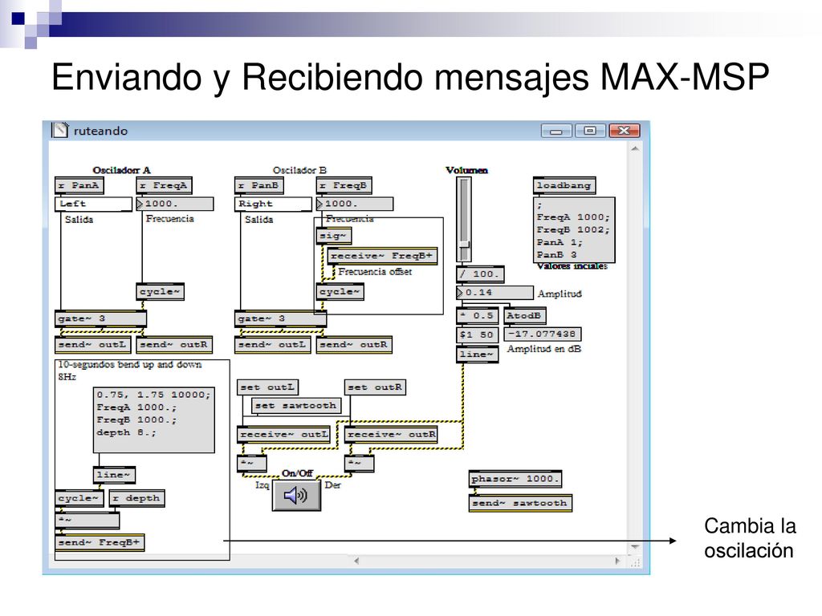
Task: Open the Right Salida menu of Oscilador B
Action: pyautogui.click(x=273, y=205)
